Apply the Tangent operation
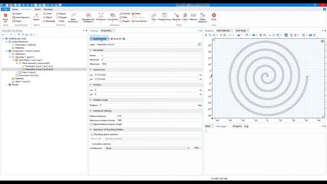The height and width of the screenshot is (184, 327). (x=125, y=21)
